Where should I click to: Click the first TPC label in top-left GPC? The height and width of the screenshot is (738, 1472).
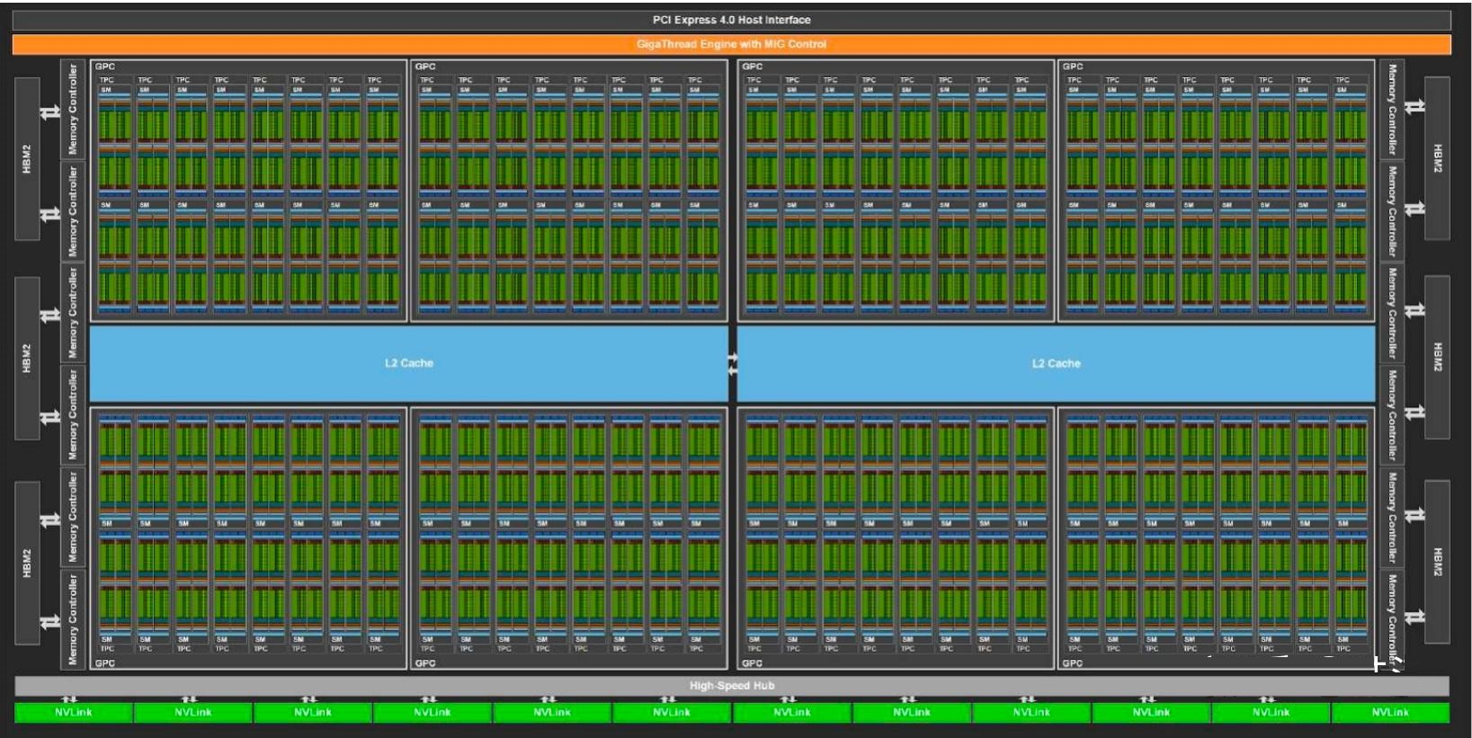[106, 80]
